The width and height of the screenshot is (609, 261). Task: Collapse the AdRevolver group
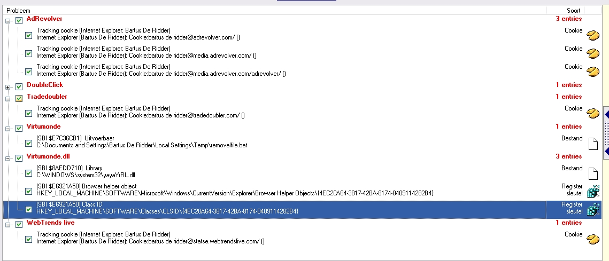pyautogui.click(x=8, y=21)
